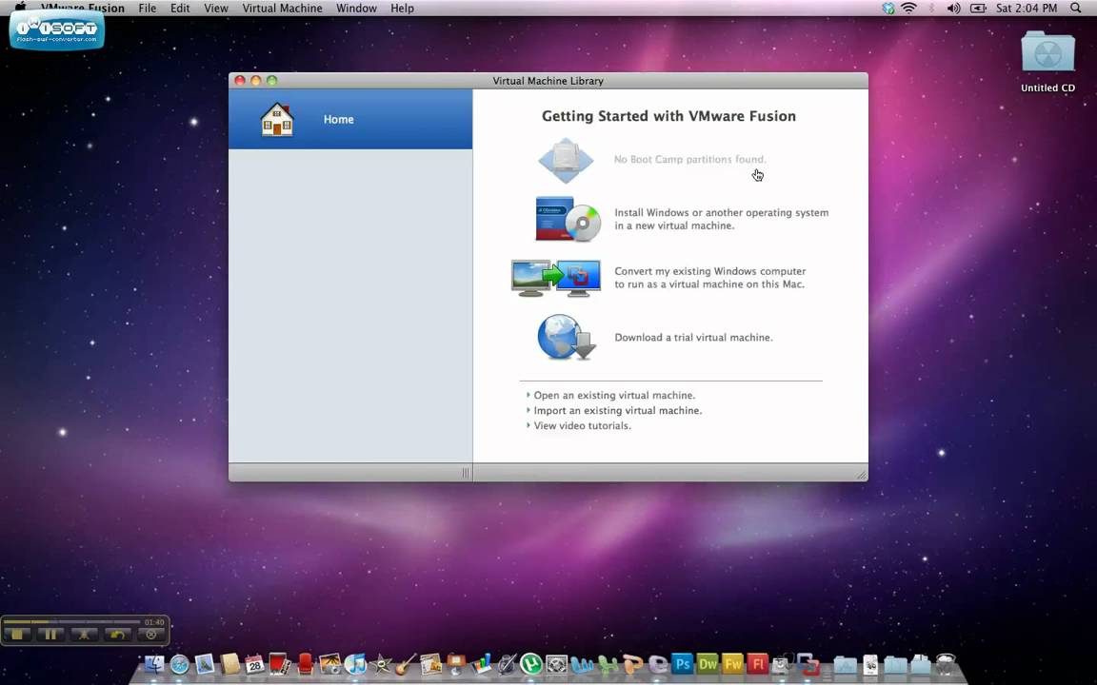The image size is (1097, 685).
Task: Click the VMware Fusion icon in the Dock
Action: tap(808, 664)
